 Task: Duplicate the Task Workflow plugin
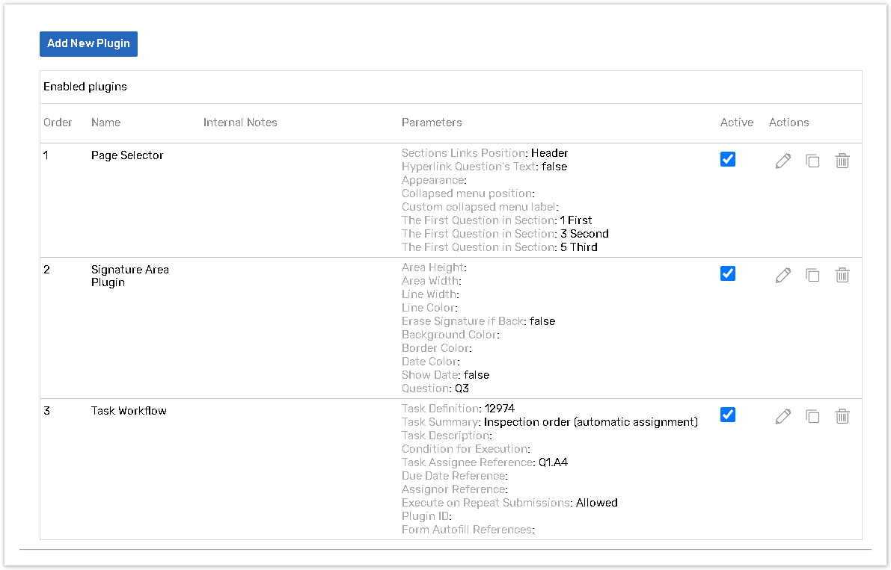[812, 416]
